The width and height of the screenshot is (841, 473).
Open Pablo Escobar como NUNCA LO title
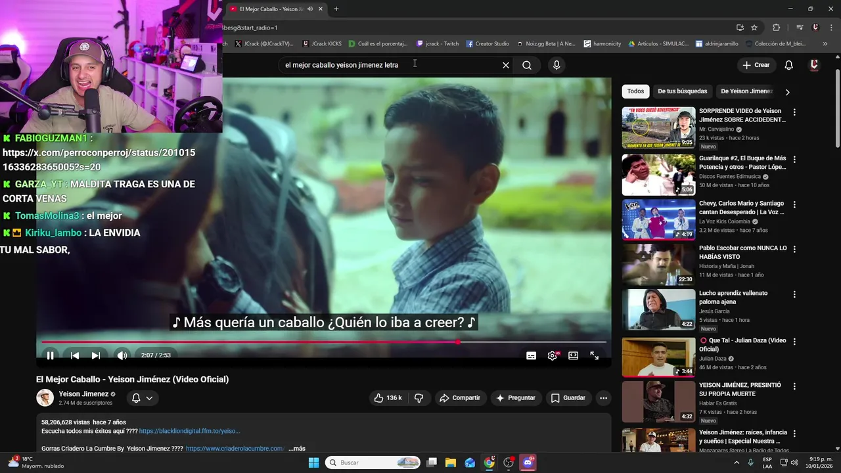pos(743,252)
